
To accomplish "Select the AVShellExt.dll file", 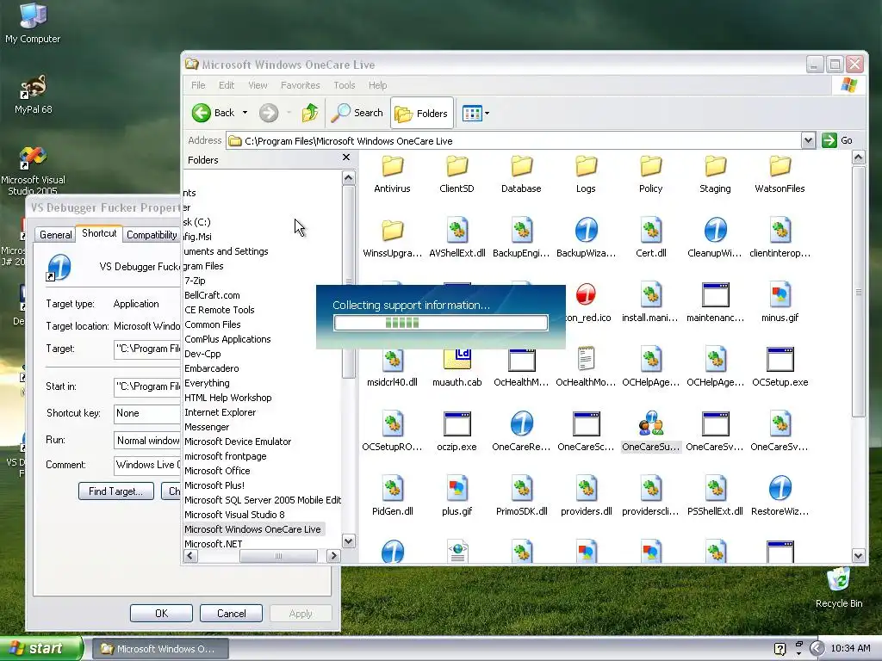I will point(457,238).
